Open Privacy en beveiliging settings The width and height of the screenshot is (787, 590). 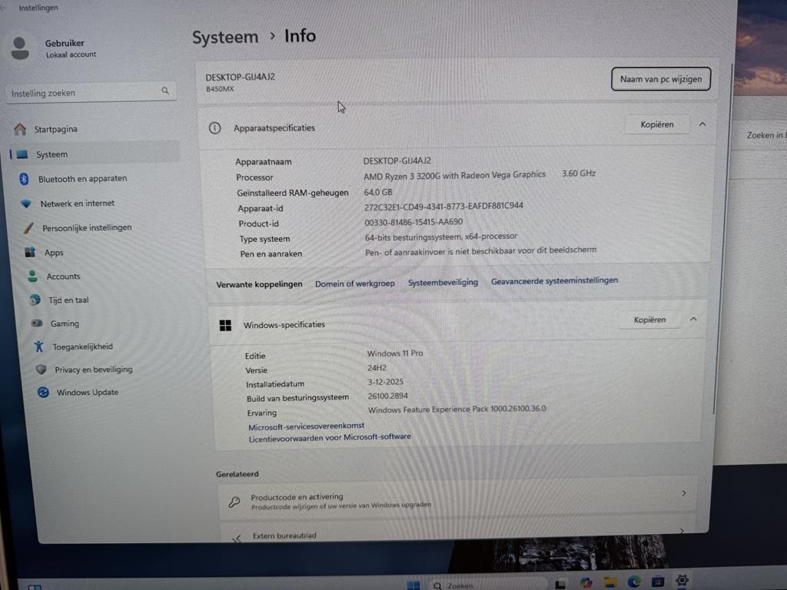93,370
